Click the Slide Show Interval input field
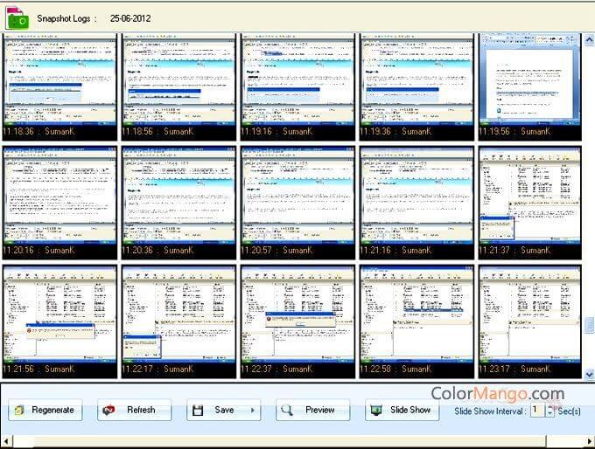Viewport: 595px width, 449px height. 535,410
